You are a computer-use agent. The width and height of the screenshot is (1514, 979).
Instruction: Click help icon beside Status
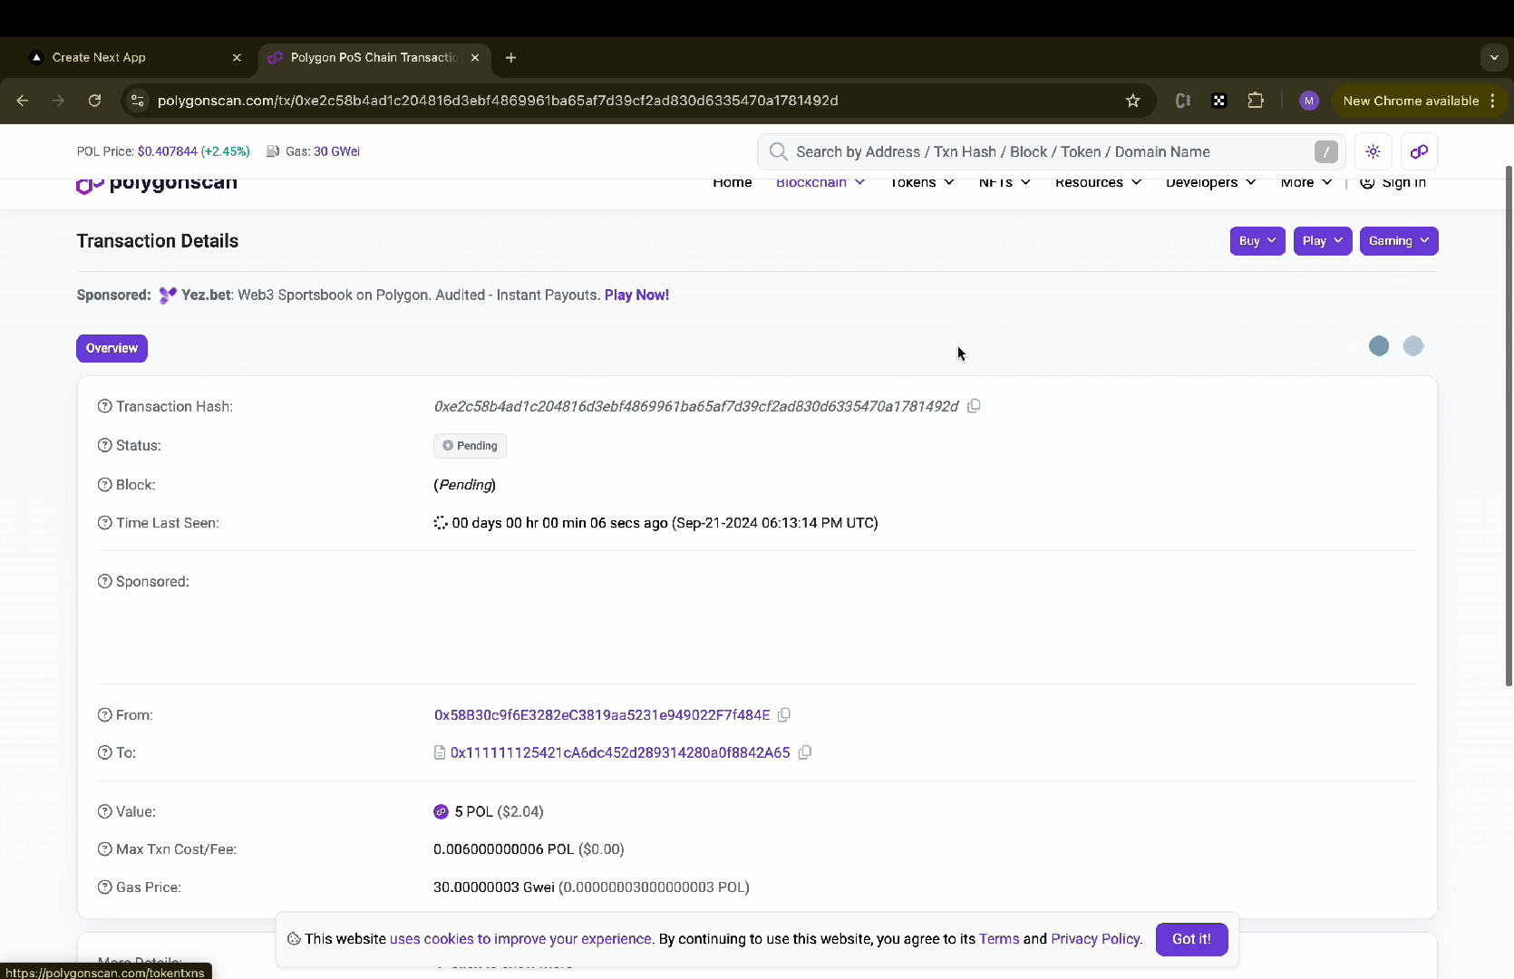(105, 445)
